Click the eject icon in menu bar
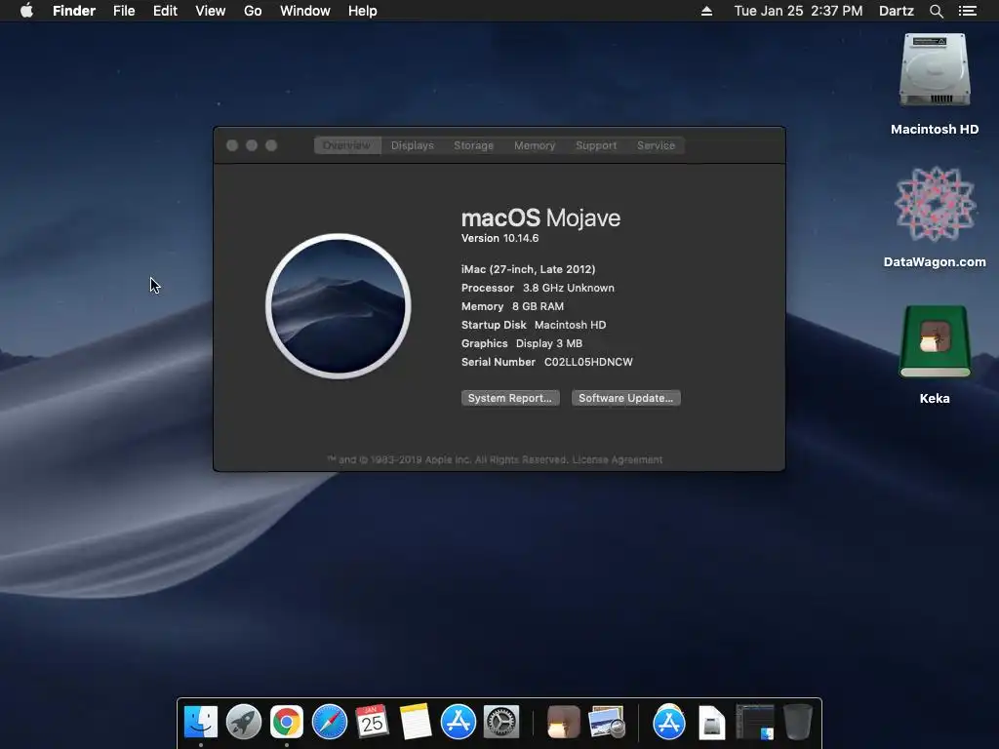This screenshot has width=999, height=749. [x=706, y=11]
